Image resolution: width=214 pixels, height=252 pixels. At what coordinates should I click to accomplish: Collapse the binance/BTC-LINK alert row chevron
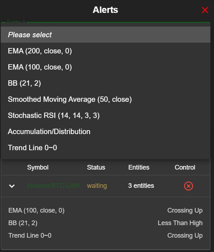[12, 186]
